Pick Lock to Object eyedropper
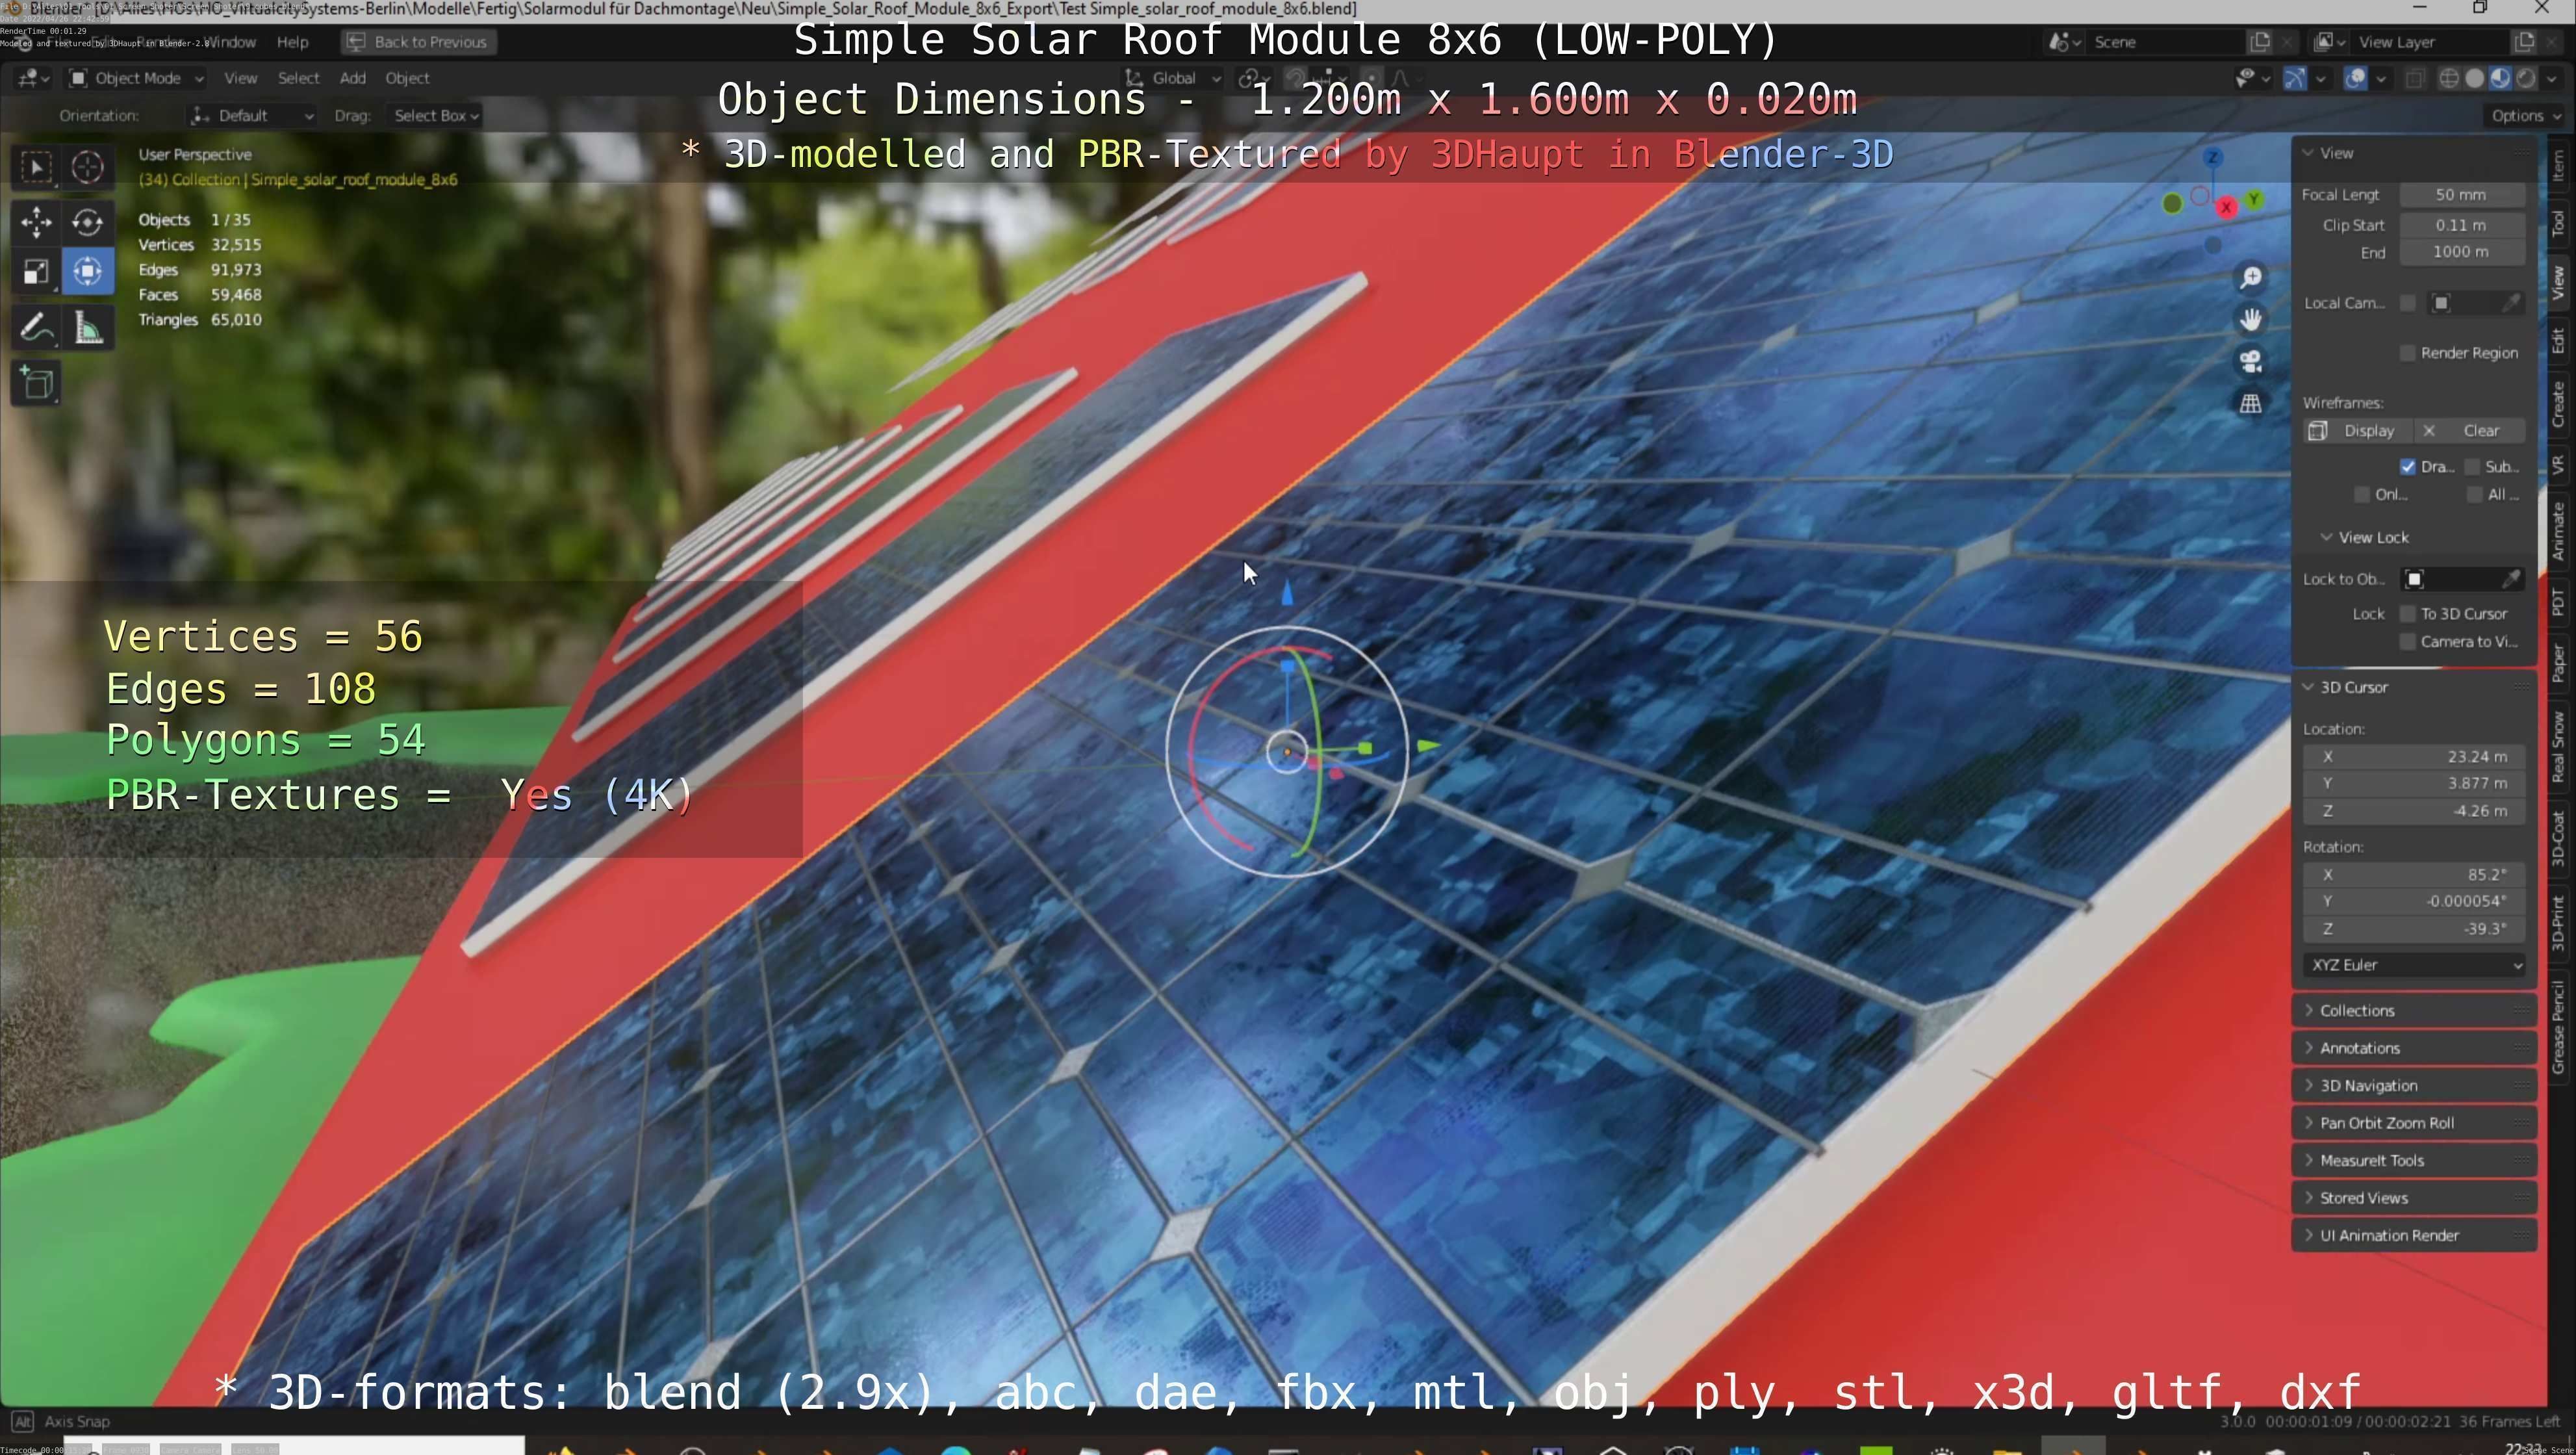 (2510, 579)
